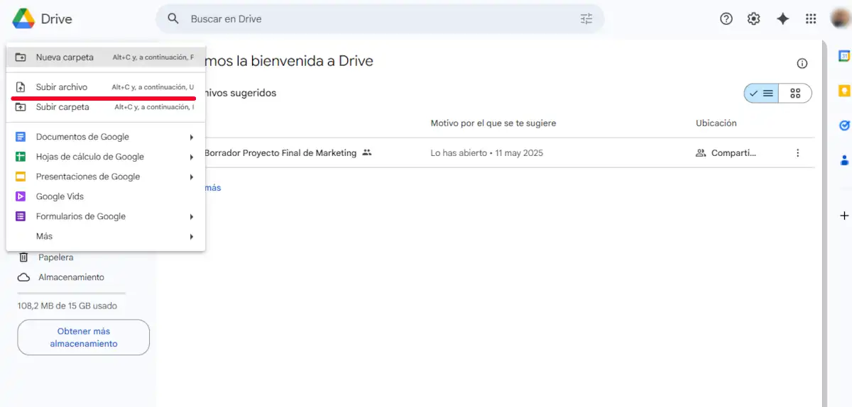This screenshot has width=852, height=407.
Task: Click 'Lo has abierto • 11 may 2025' text
Action: (x=487, y=153)
